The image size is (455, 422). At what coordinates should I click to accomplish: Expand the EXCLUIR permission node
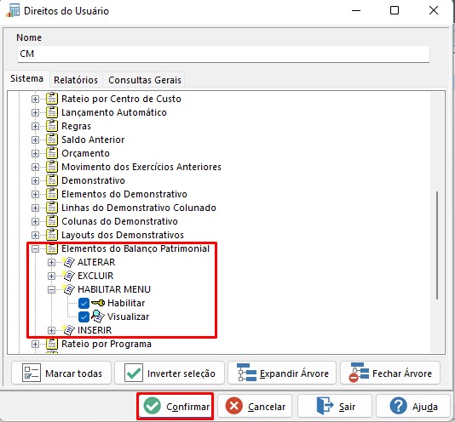pyautogui.click(x=51, y=277)
